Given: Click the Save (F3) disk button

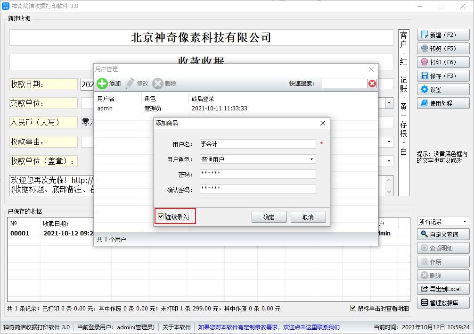Looking at the screenshot, I should click(443, 76).
